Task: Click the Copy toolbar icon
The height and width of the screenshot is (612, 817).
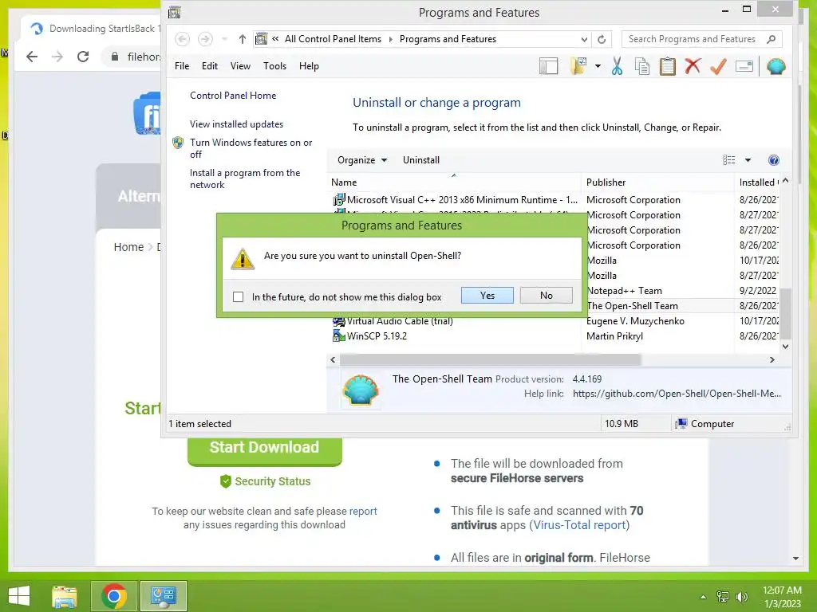Action: click(x=642, y=67)
